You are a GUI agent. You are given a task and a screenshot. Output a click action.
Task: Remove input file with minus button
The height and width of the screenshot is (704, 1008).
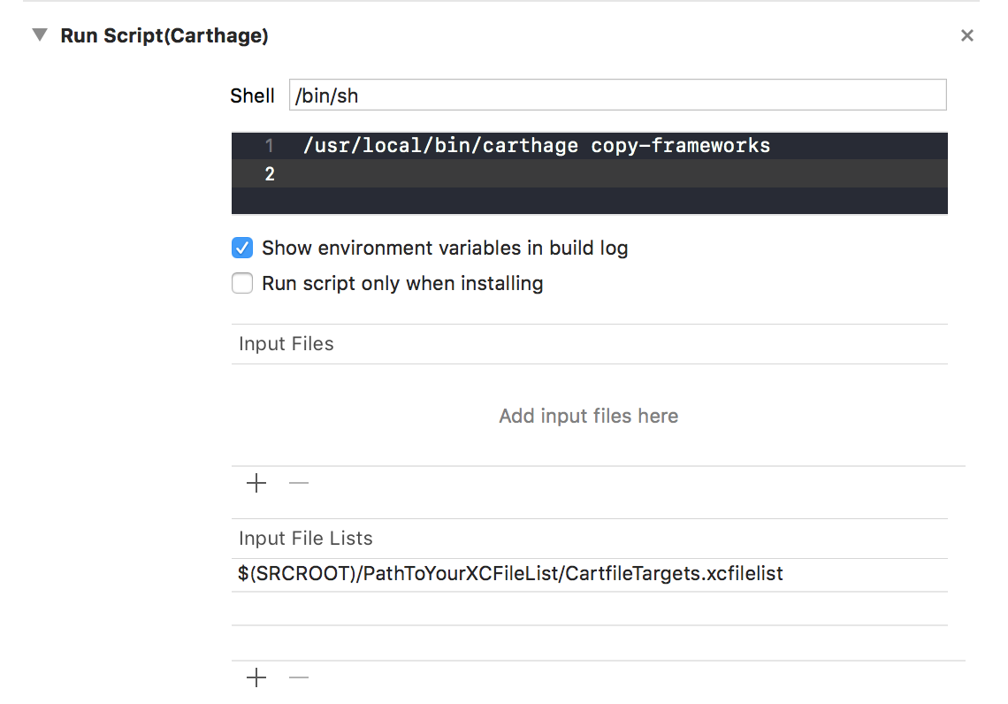299,483
